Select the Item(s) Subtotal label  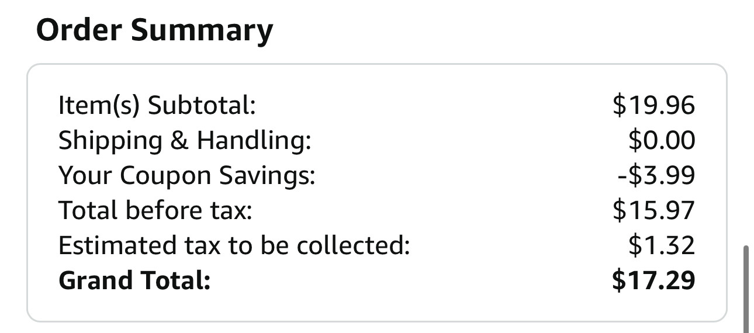[157, 105]
